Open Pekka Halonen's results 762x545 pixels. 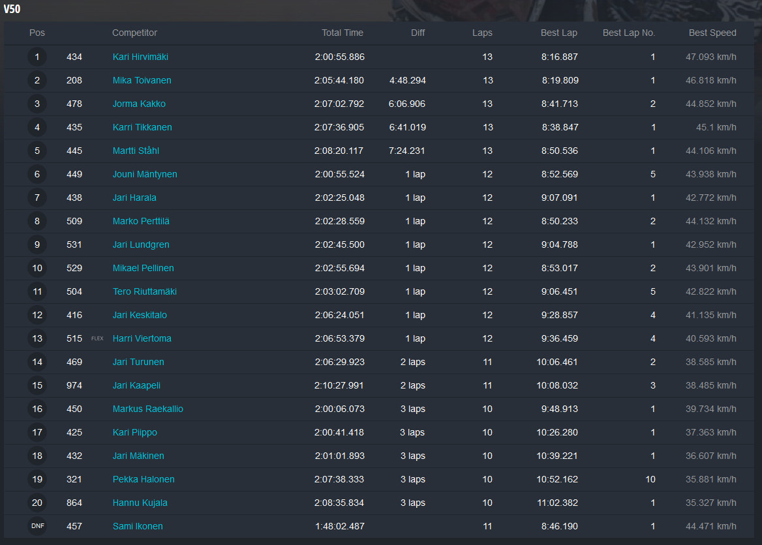tap(144, 479)
